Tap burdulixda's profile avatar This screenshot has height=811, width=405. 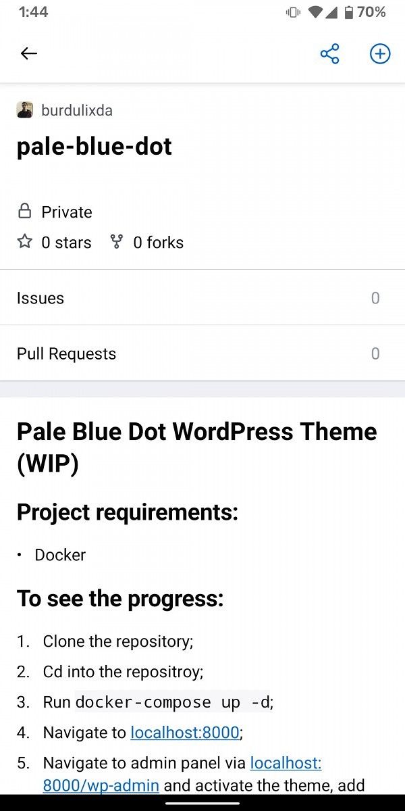pos(26,109)
